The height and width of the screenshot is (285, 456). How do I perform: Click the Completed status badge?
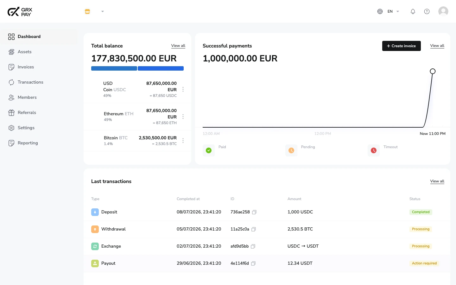(x=421, y=212)
